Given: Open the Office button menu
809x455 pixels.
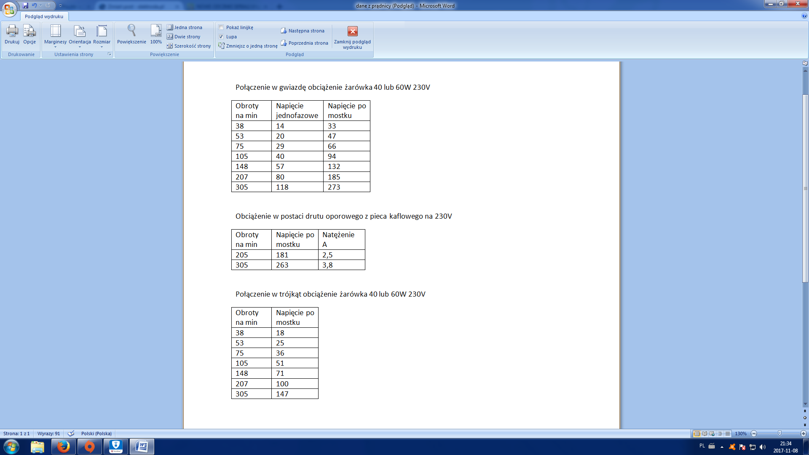Looking at the screenshot, I should [9, 8].
